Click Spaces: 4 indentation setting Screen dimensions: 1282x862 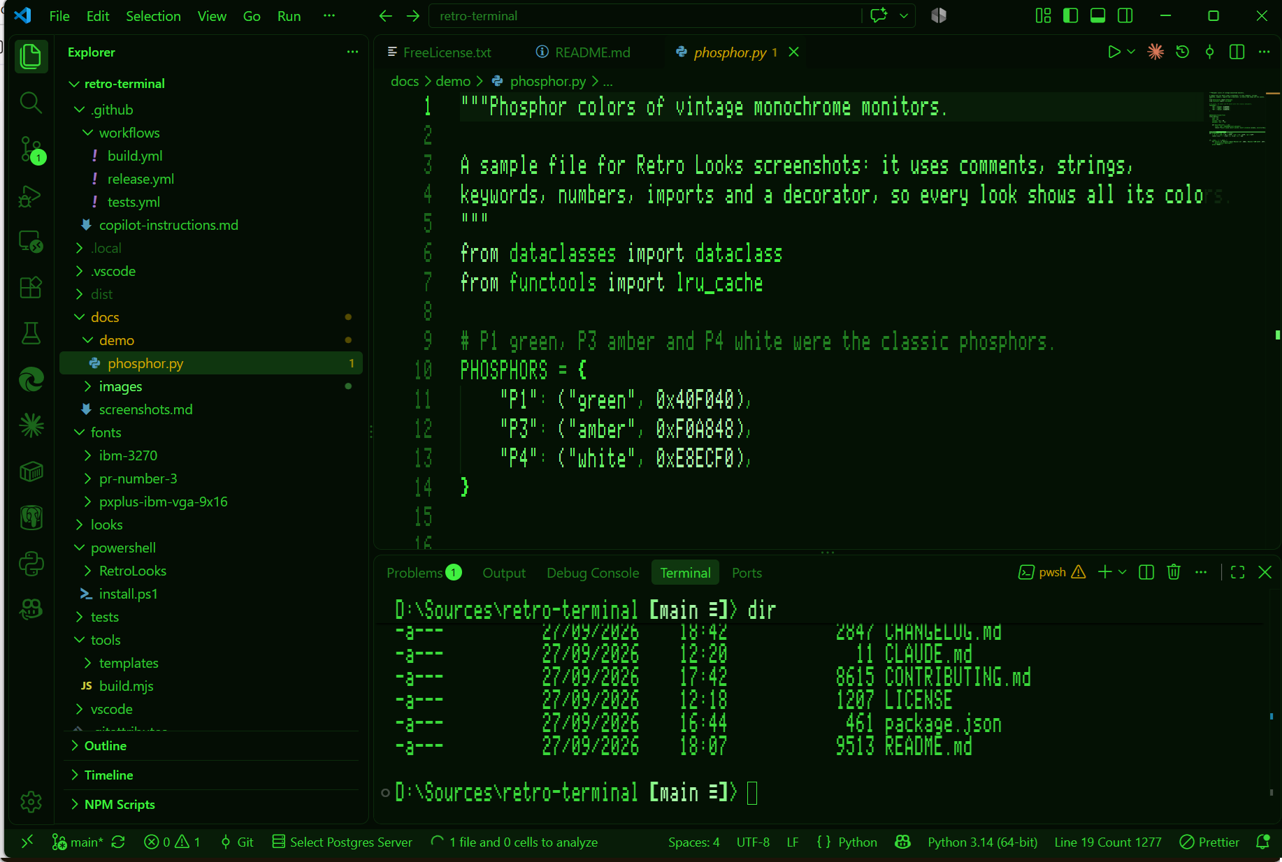point(693,842)
